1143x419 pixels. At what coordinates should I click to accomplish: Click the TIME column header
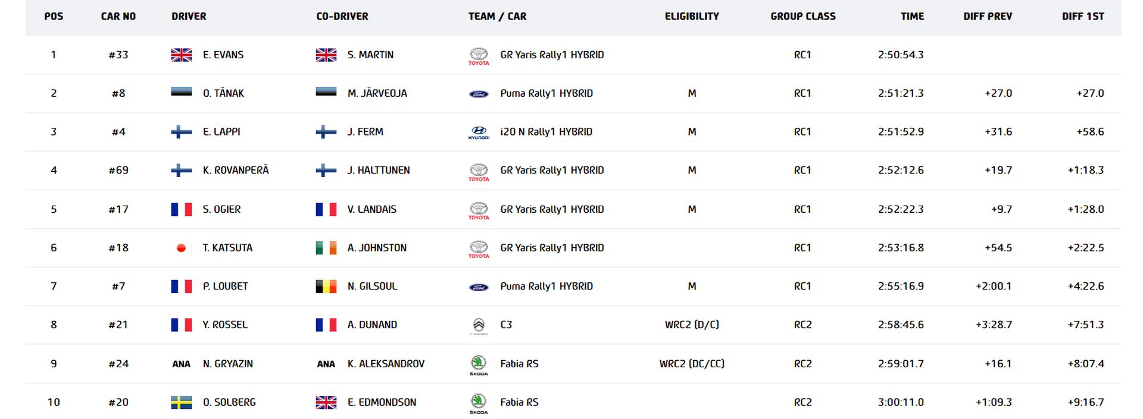click(912, 17)
